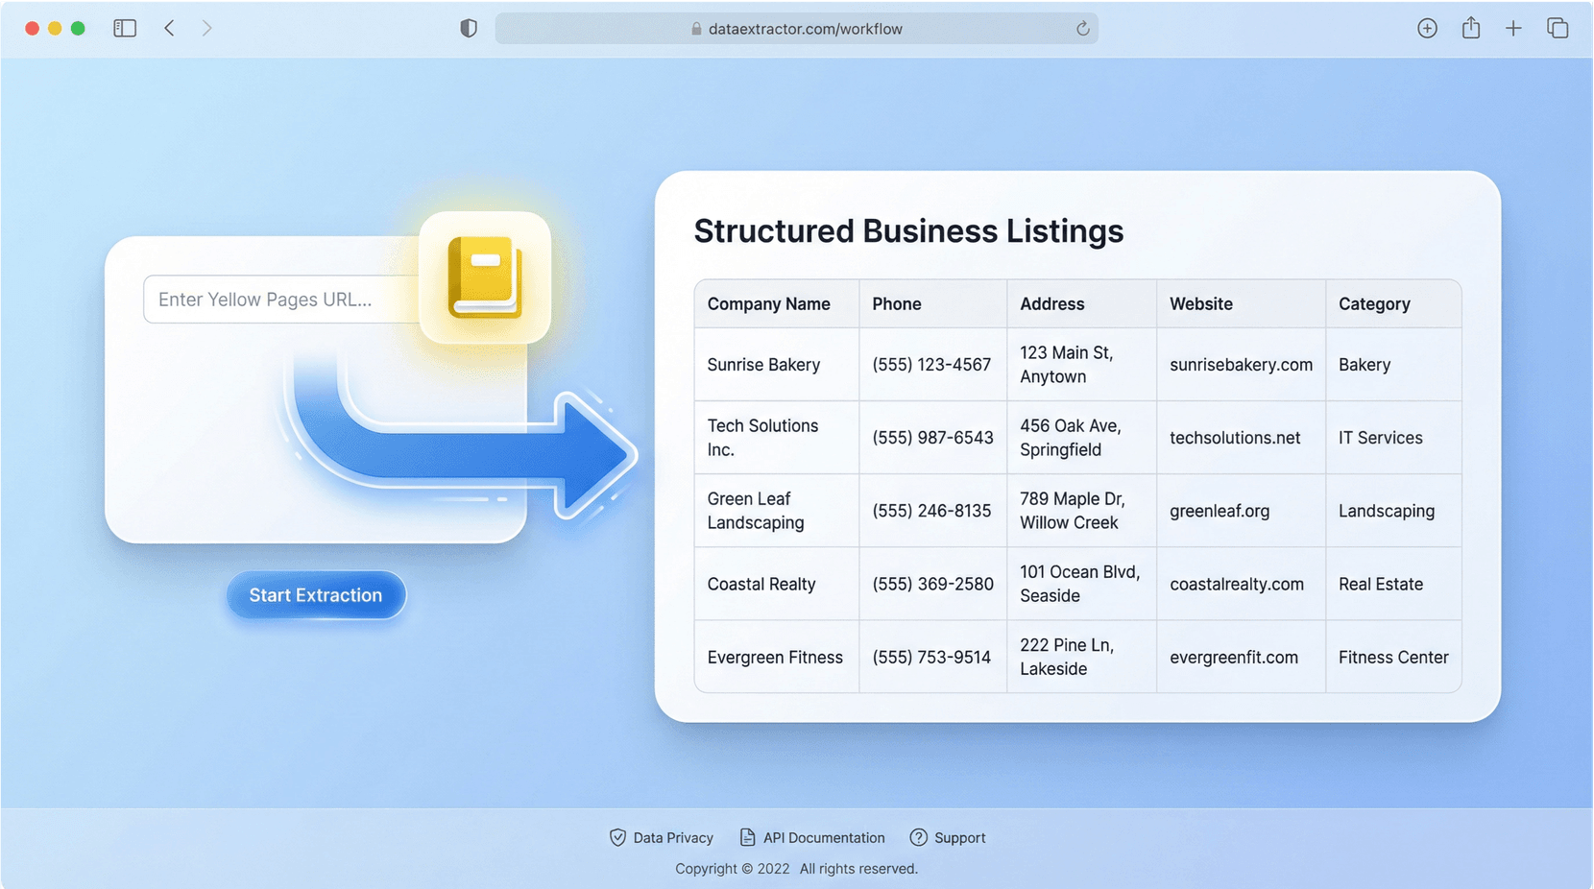Go back using the back arrow
This screenshot has width=1594, height=889.
(x=169, y=28)
